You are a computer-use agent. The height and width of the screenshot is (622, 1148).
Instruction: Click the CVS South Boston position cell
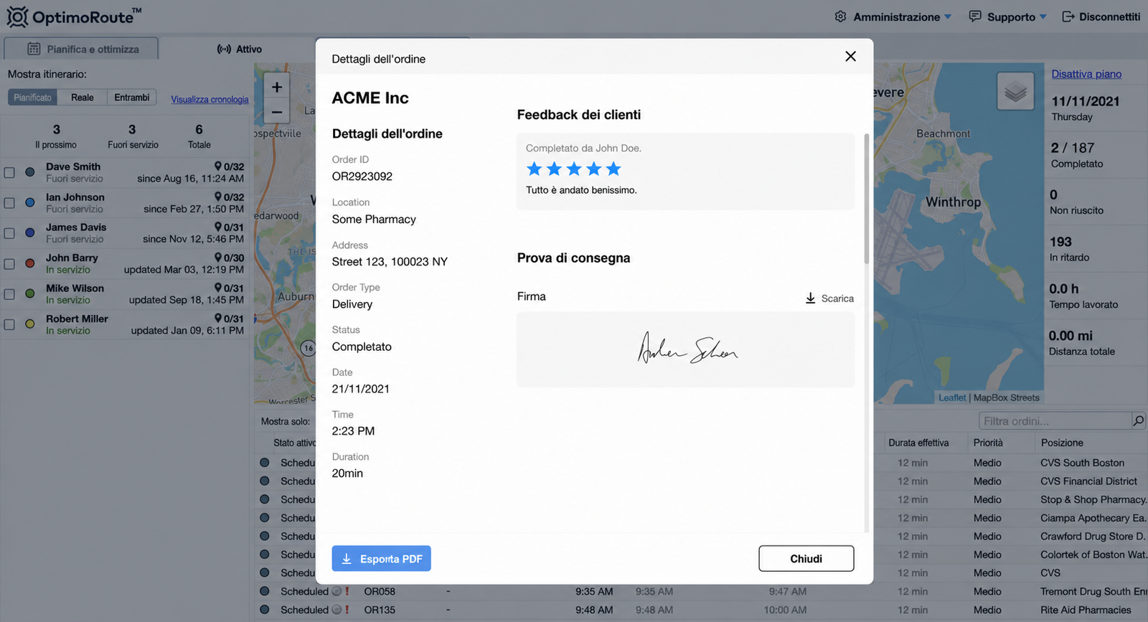(x=1082, y=463)
